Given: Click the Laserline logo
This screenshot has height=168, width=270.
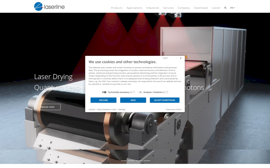Looking at the screenshot, I should (x=49, y=6).
